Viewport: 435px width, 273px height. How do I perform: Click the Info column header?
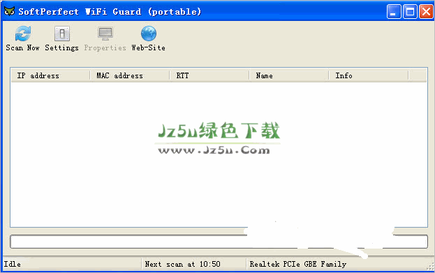coord(369,75)
